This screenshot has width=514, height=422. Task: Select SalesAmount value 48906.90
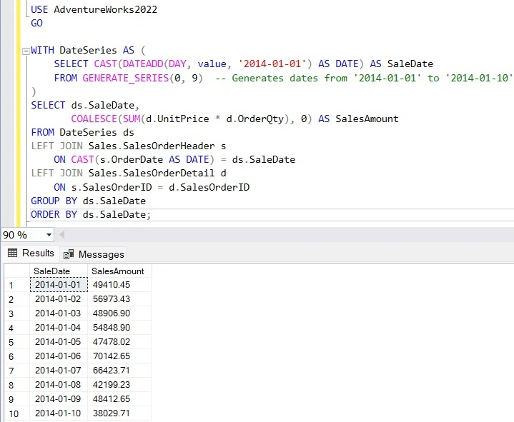119,313
